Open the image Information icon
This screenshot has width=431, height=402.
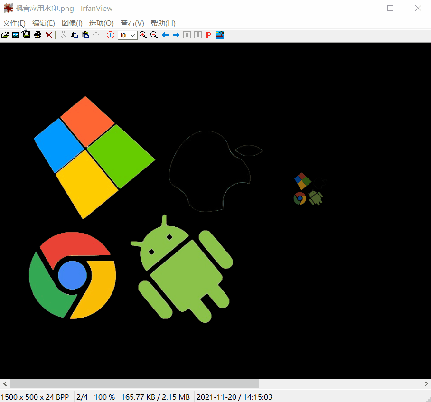[x=111, y=35]
